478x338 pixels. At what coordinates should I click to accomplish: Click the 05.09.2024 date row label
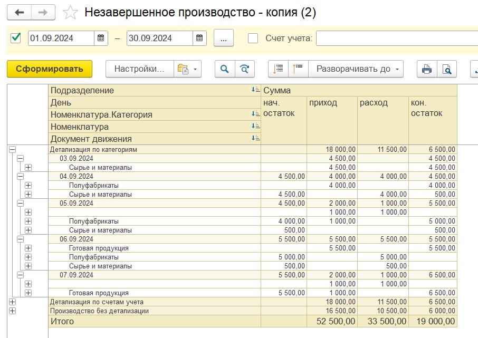point(76,204)
